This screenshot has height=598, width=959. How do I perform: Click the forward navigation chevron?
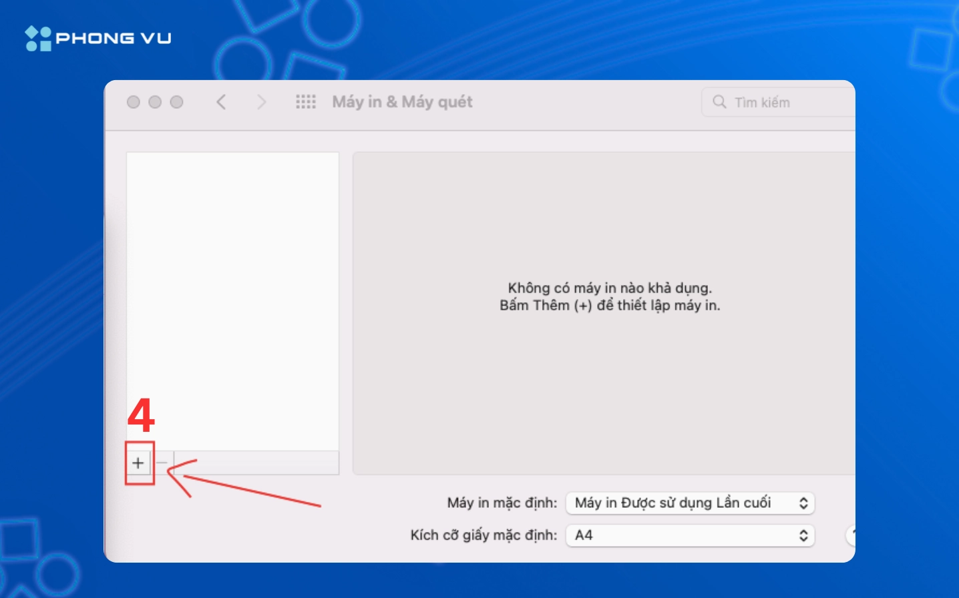(x=261, y=102)
